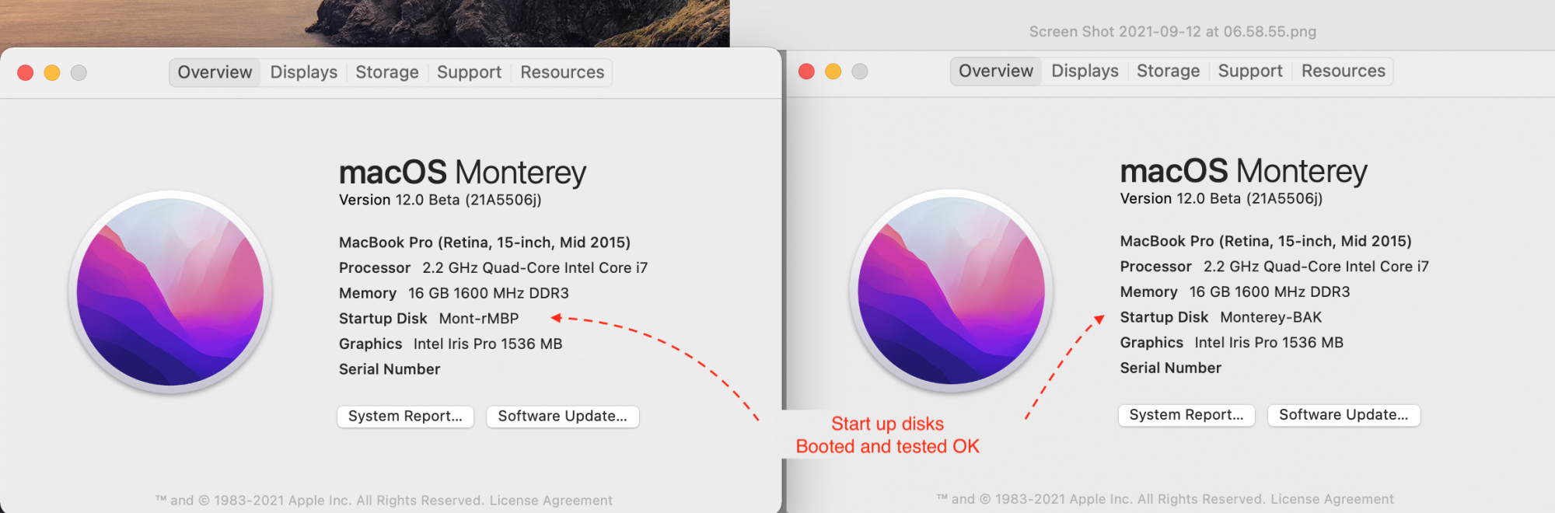1555x513 pixels.
Task: Open System Report in right window
Action: tap(1186, 415)
